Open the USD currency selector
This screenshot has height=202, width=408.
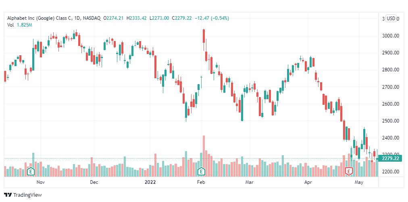pos(391,19)
